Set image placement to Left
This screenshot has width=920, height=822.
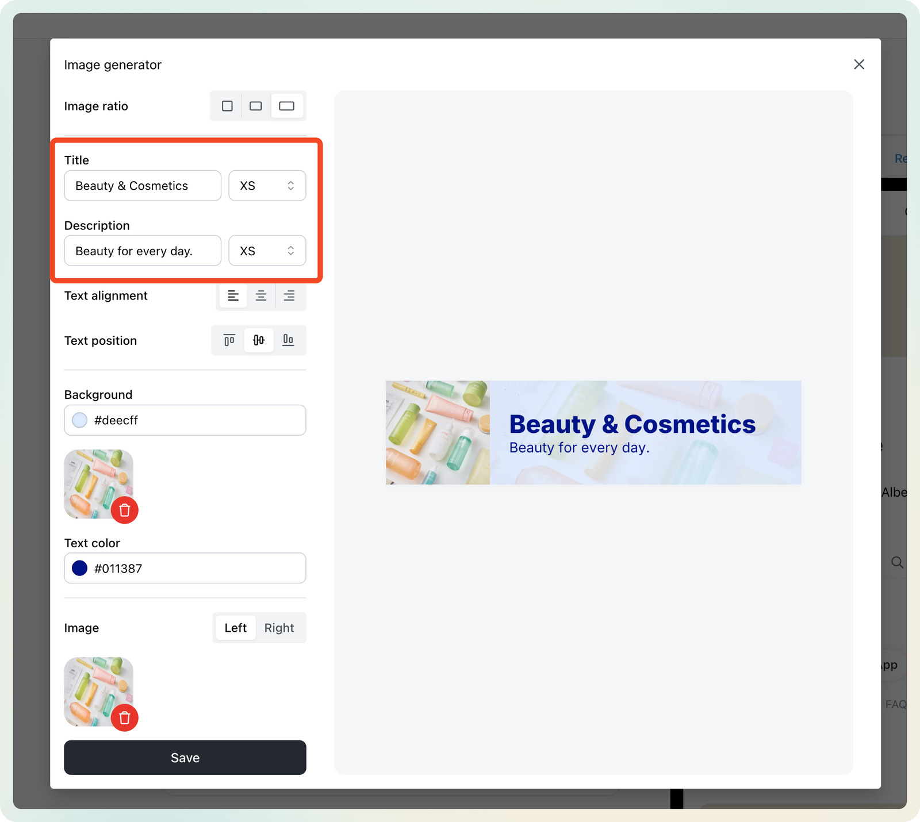[236, 628]
